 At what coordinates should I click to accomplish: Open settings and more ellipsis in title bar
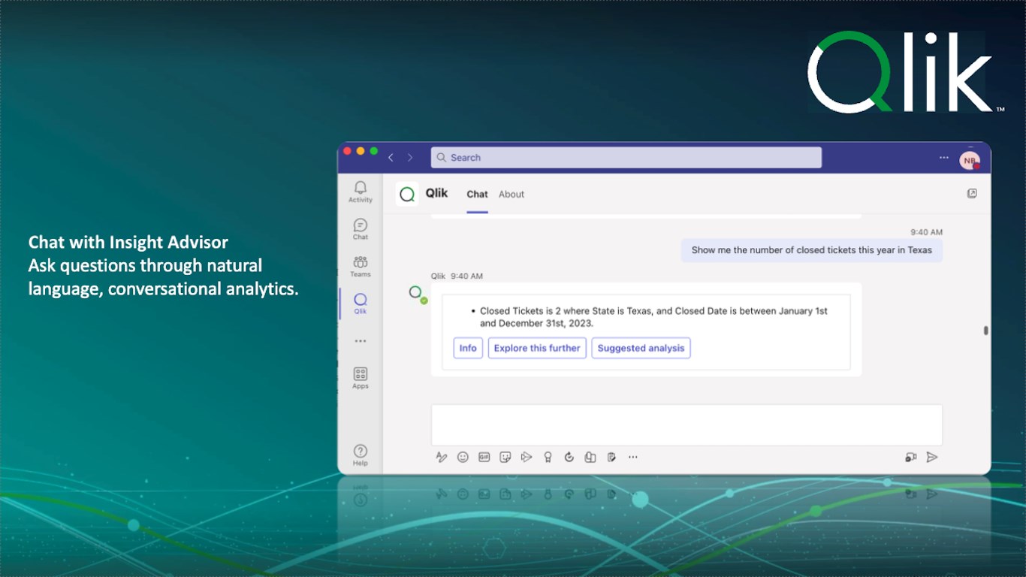coord(944,158)
